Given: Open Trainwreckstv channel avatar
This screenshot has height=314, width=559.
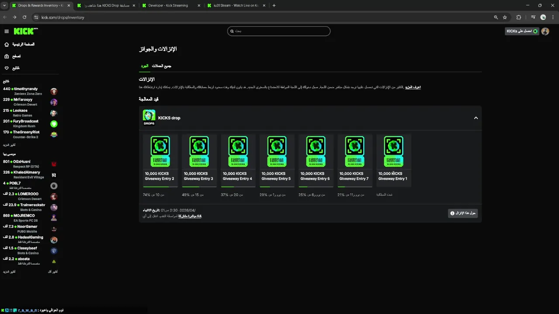Looking at the screenshot, I should pyautogui.click(x=54, y=207).
